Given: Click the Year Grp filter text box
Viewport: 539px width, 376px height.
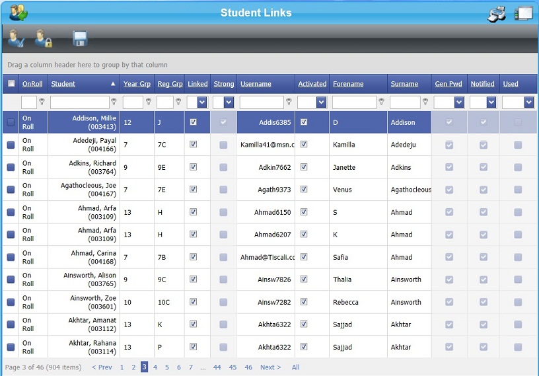Looking at the screenshot, I should (x=133, y=102).
